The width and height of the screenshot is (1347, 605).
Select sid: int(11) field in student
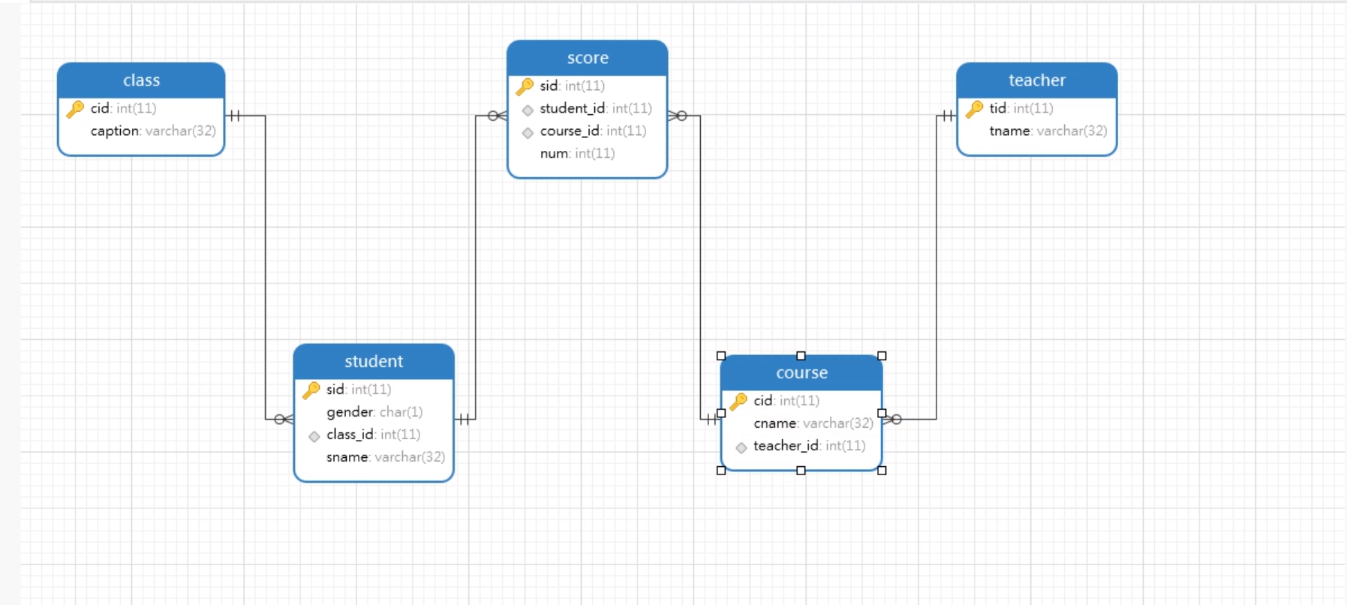point(359,390)
